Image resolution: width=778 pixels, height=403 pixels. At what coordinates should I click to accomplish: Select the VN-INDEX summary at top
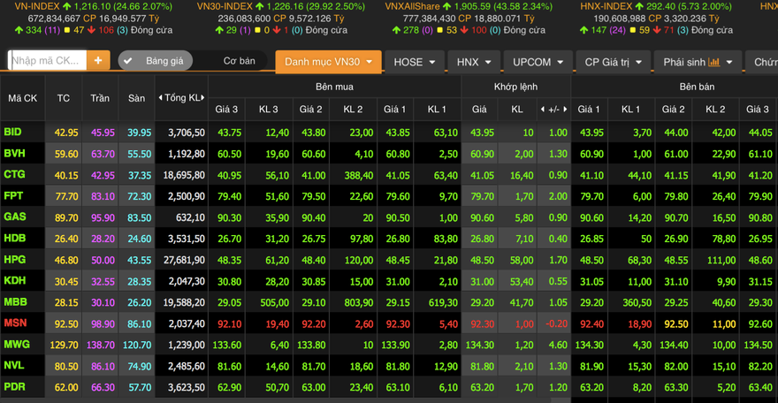point(94,19)
